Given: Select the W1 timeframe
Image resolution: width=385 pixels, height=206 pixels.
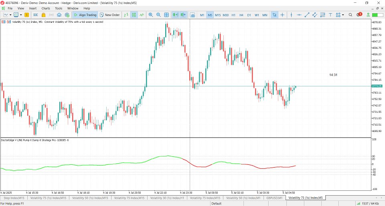Looking at the screenshot, I should [257, 15].
